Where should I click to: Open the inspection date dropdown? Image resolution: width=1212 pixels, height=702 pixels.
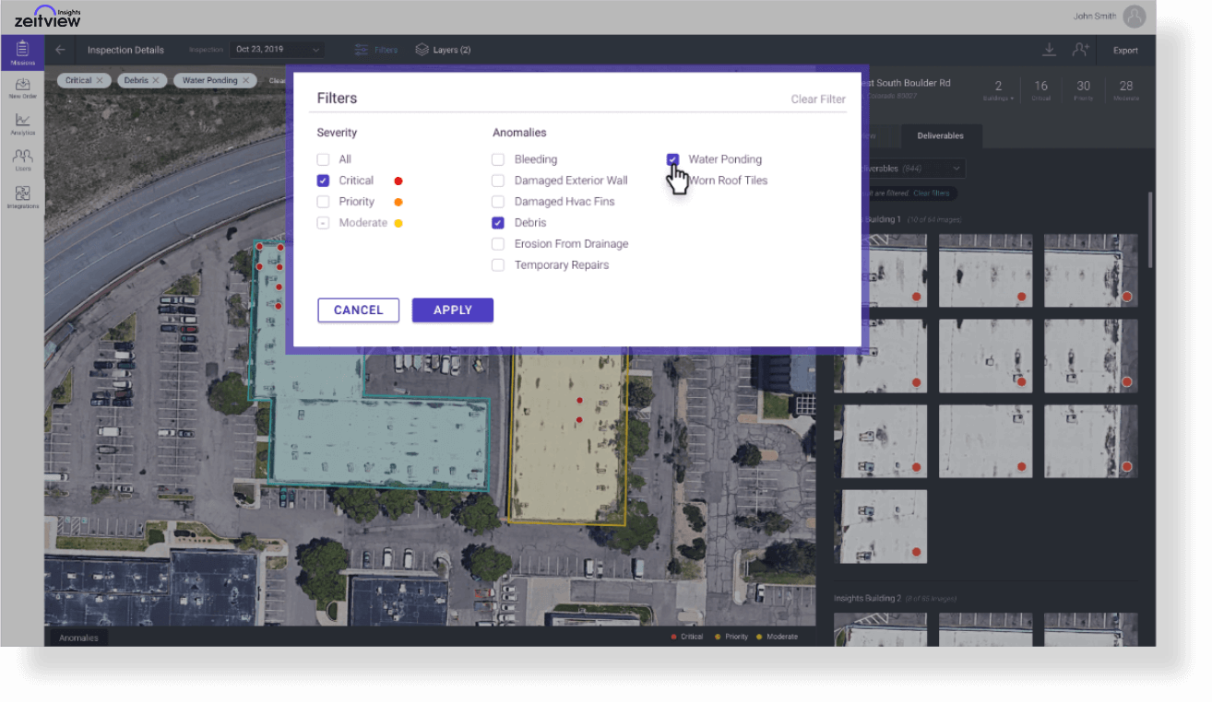tap(277, 48)
